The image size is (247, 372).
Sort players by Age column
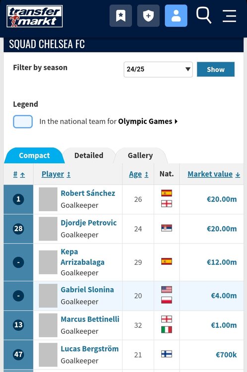(138, 175)
